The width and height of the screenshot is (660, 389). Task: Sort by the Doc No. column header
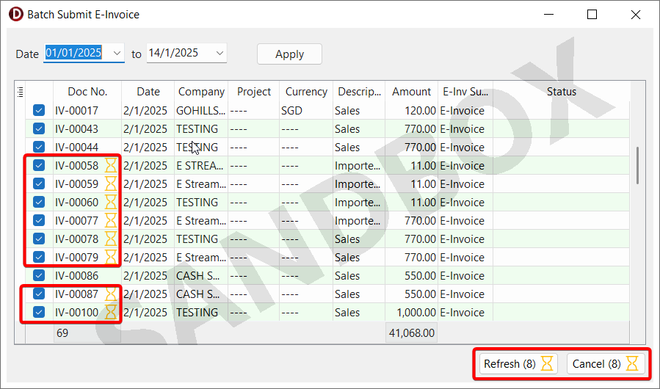pos(87,92)
